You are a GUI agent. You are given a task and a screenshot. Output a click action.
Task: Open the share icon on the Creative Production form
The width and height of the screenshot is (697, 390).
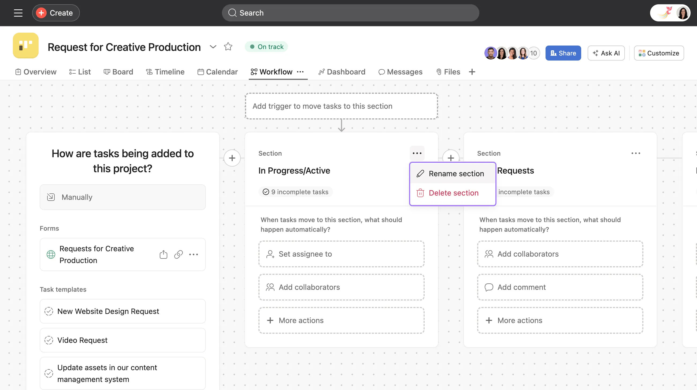[x=163, y=254]
